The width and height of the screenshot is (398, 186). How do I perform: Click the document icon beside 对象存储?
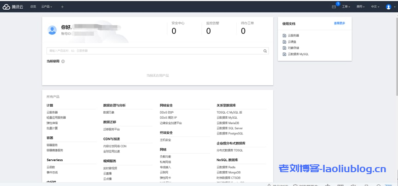point(284,48)
